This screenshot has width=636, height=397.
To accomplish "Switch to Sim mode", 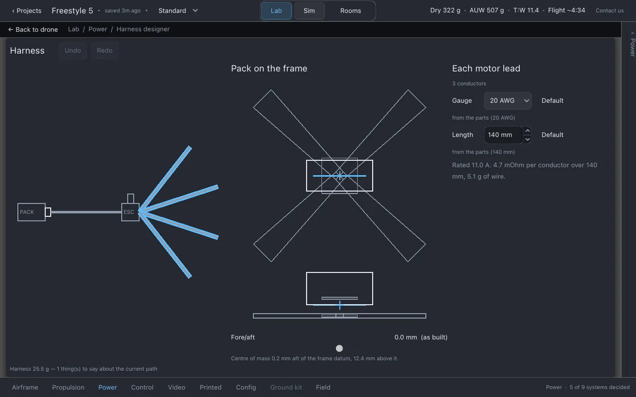I will click(x=309, y=11).
